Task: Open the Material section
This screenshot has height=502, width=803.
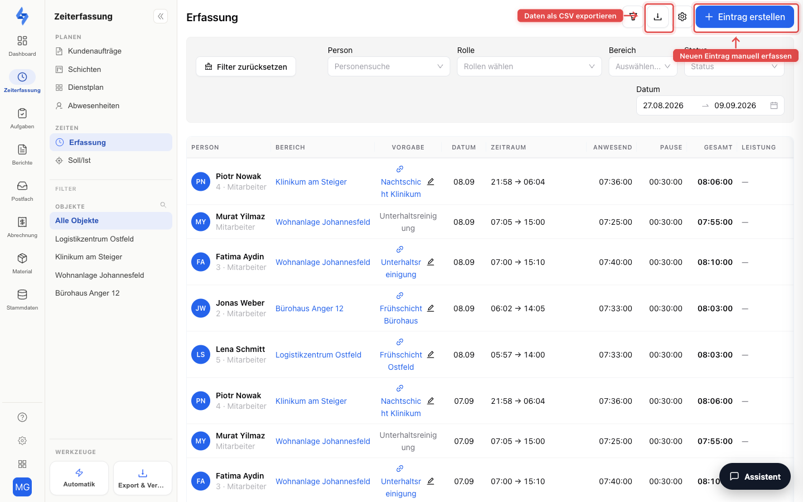Action: coord(22,263)
